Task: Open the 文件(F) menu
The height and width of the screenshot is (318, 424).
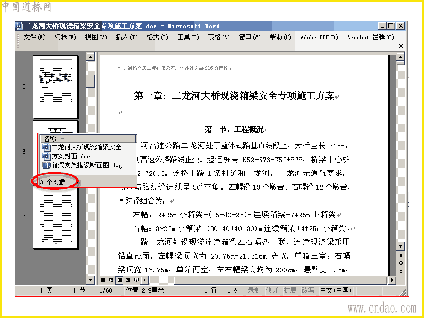Action: [34, 37]
